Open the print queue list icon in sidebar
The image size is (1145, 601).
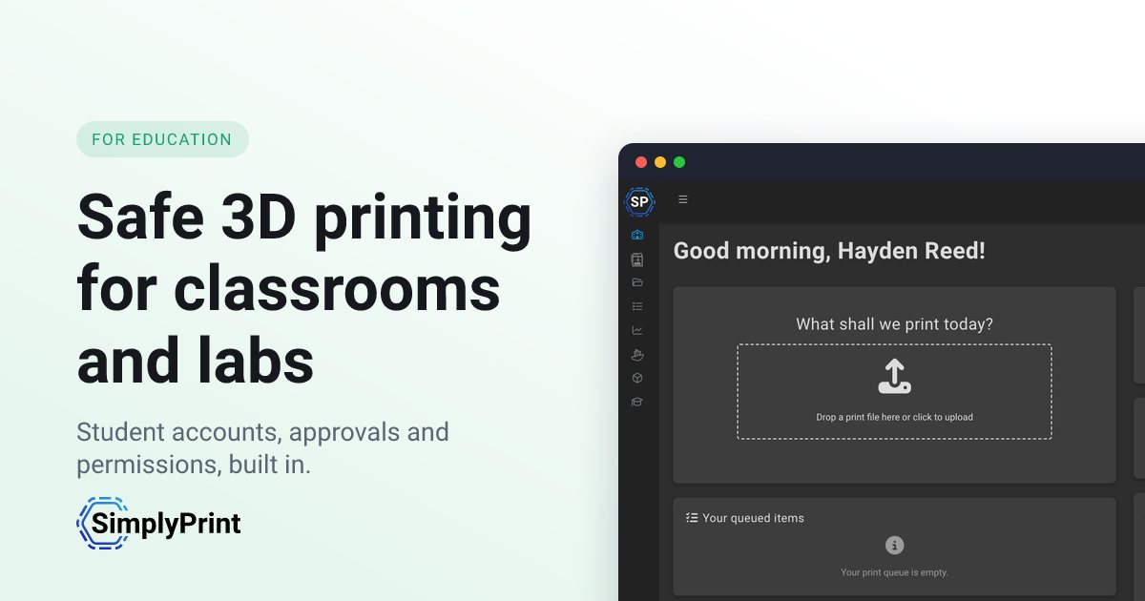pyautogui.click(x=637, y=306)
